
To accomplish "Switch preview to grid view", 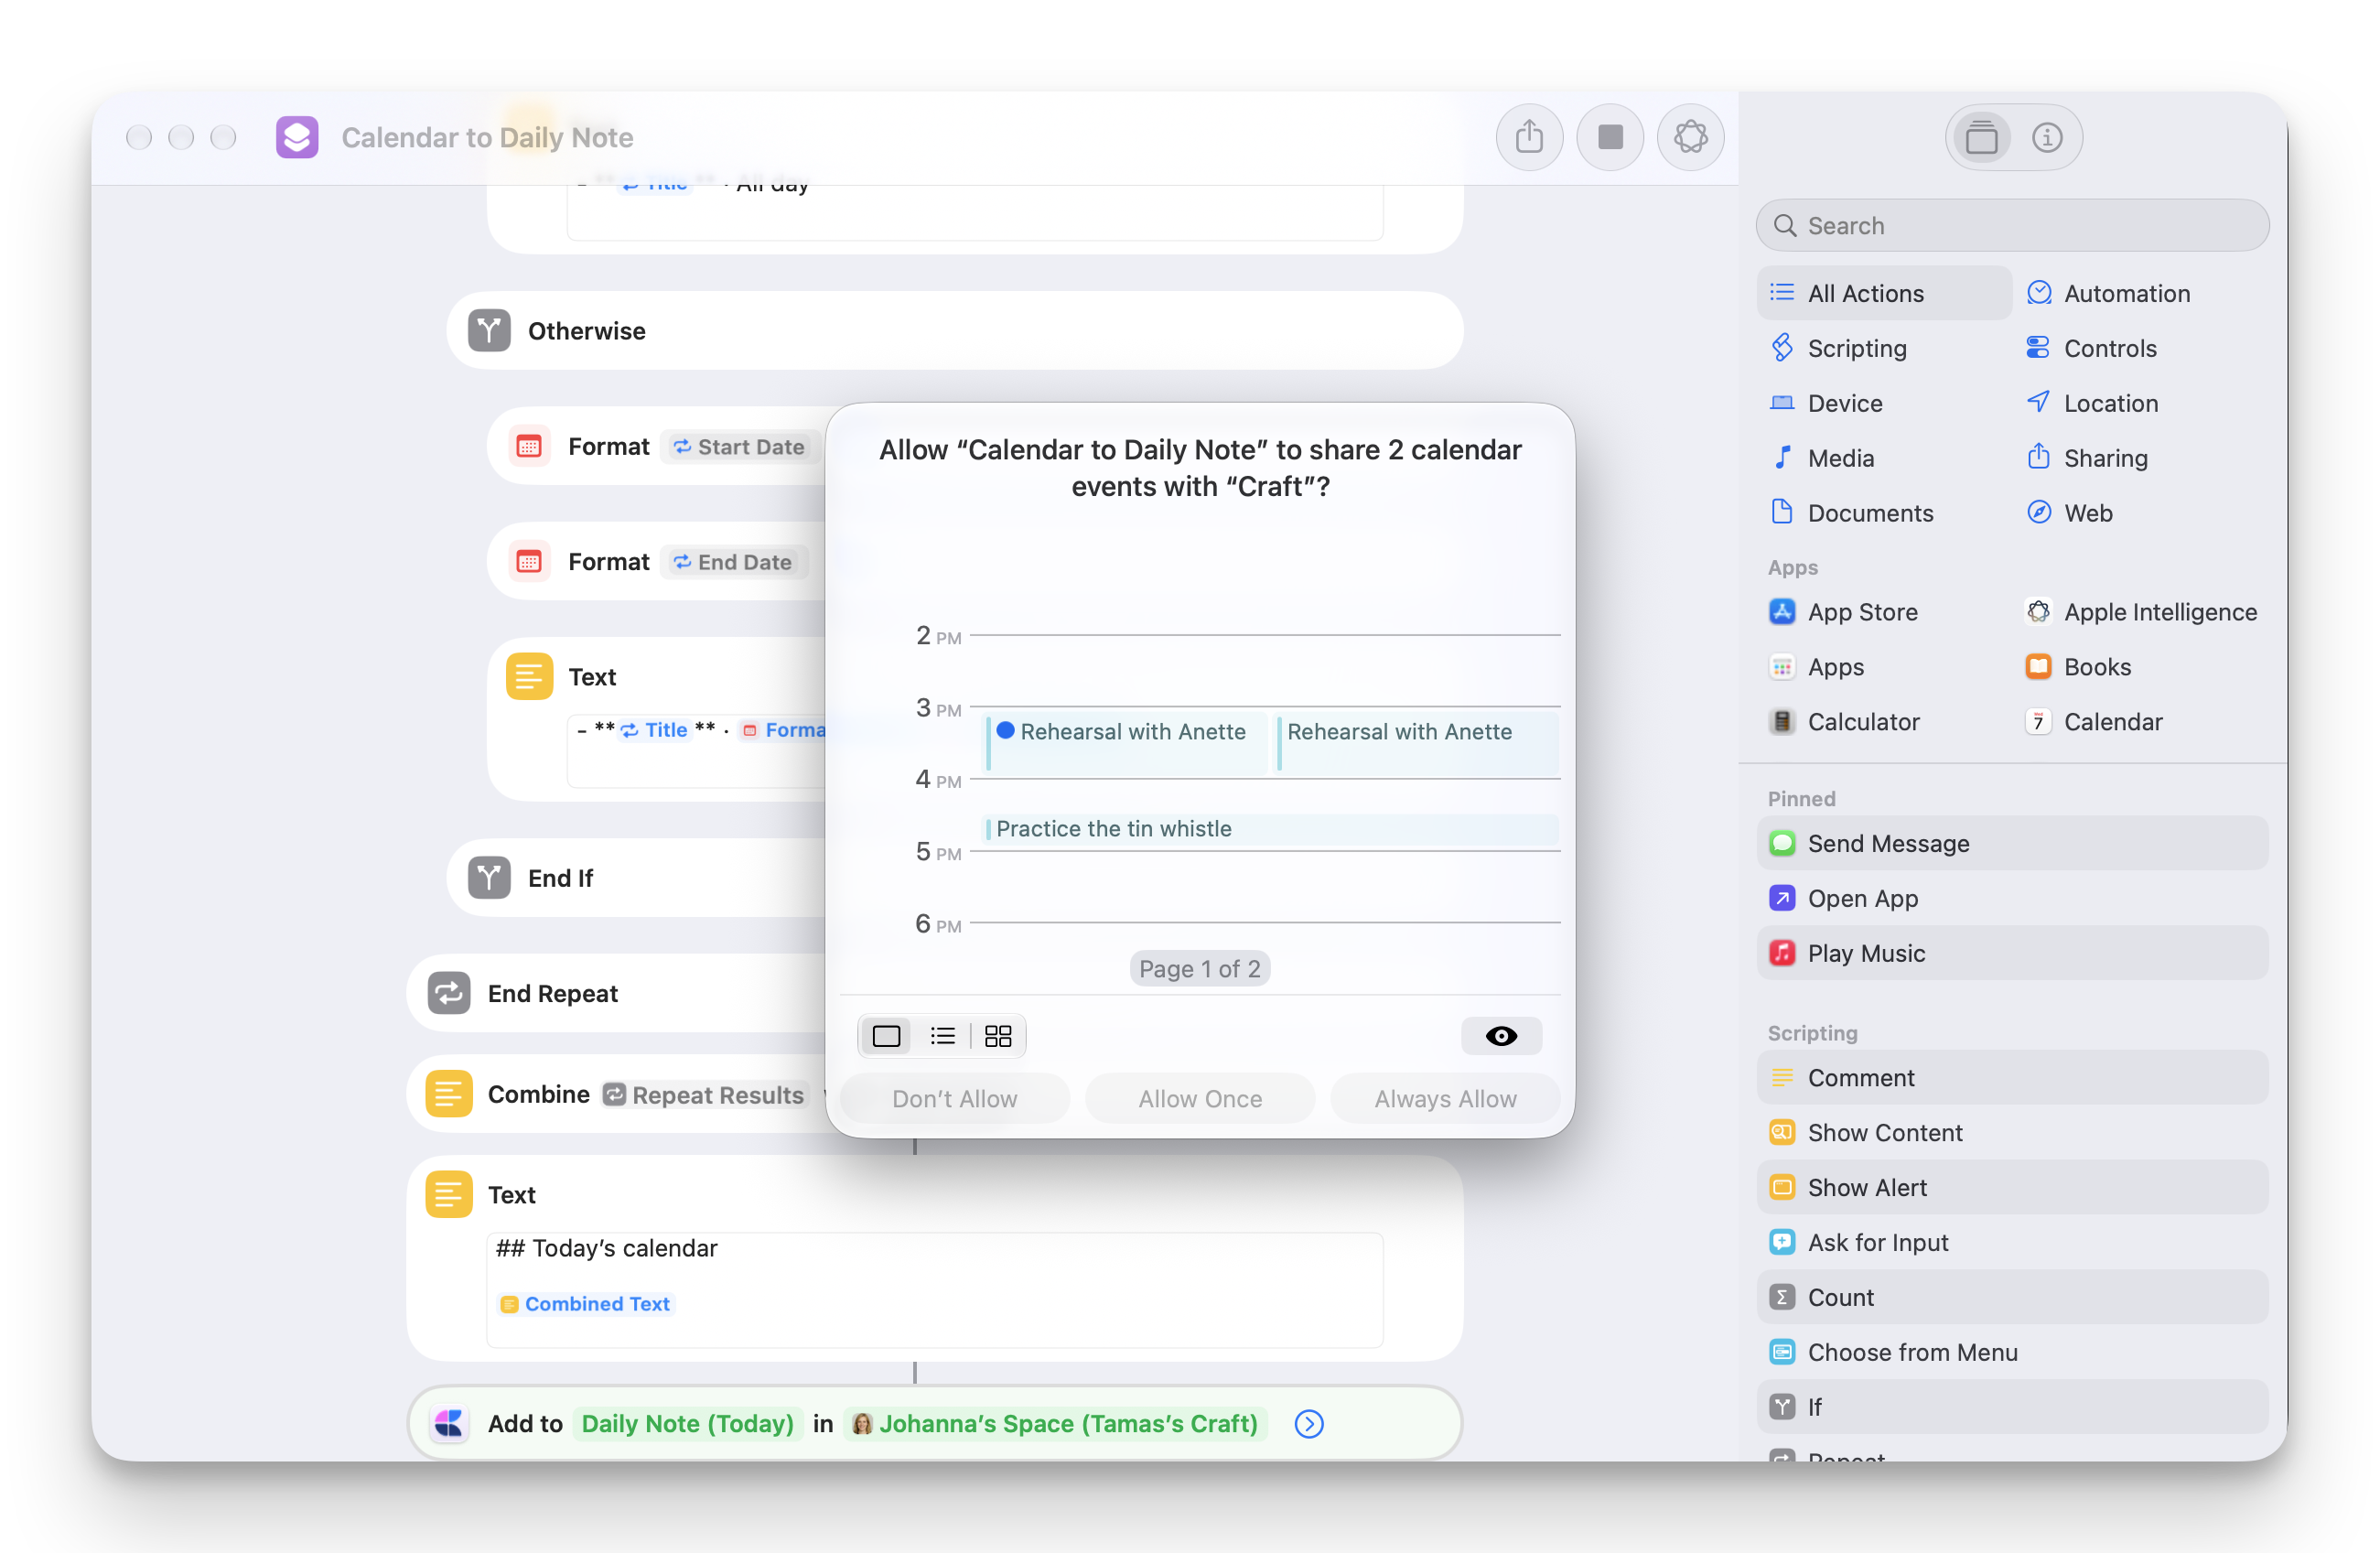I will [998, 1035].
